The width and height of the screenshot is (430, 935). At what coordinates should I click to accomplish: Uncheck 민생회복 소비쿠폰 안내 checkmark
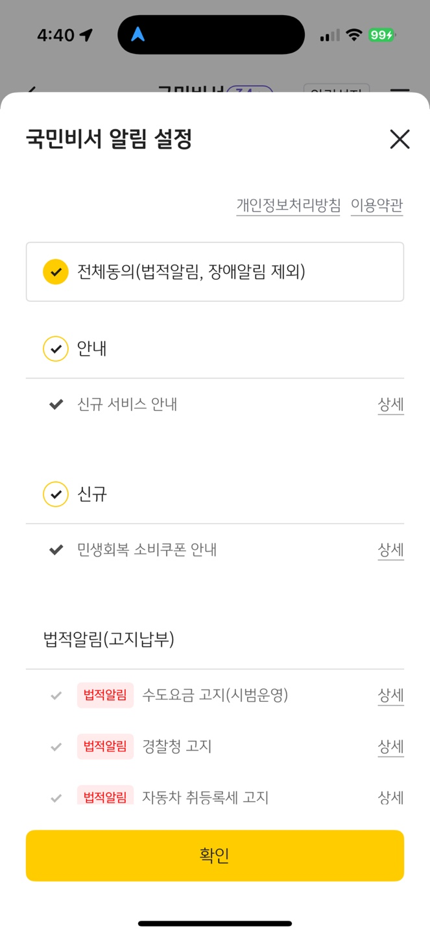[x=56, y=550]
